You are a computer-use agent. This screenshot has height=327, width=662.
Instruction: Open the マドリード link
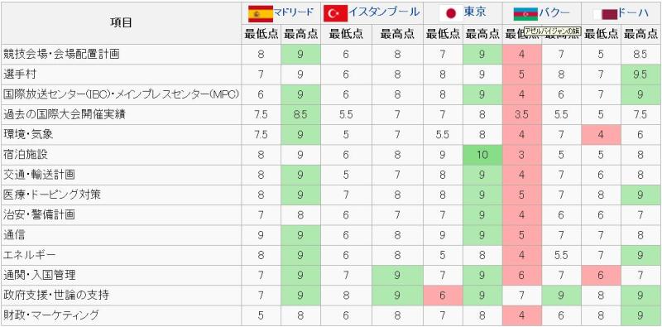tap(294, 12)
